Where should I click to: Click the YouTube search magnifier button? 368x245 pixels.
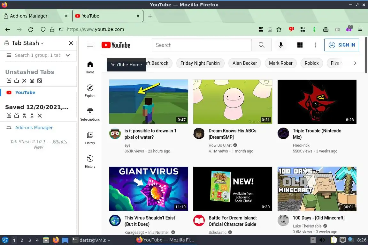(x=262, y=45)
